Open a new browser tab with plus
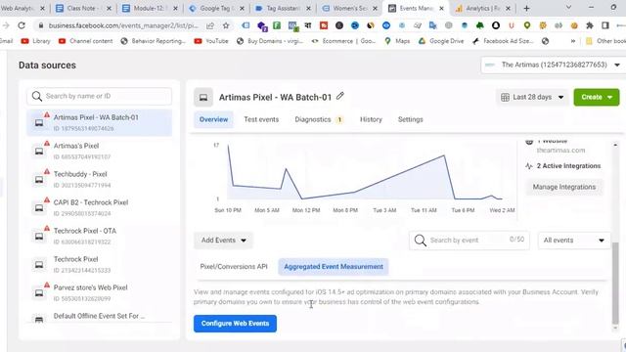 coord(526,8)
